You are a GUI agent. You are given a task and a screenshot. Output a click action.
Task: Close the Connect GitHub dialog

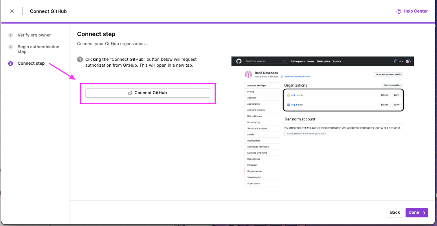12,11
